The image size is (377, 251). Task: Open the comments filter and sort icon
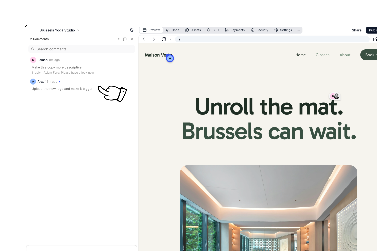(118, 39)
